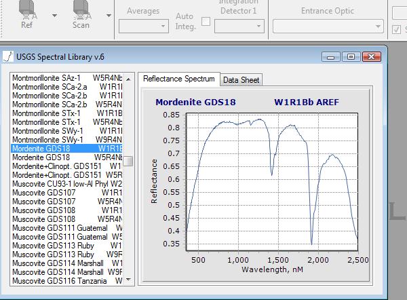Screen dimensions: 407x300
Task: Click the mineral list scrollbar thumb
Action: [x=128, y=161]
